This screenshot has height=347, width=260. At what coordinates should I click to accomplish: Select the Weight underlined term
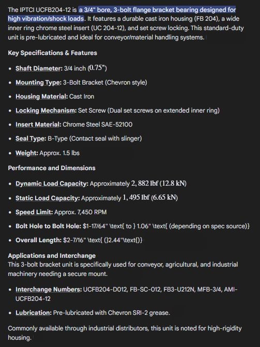click(x=27, y=153)
